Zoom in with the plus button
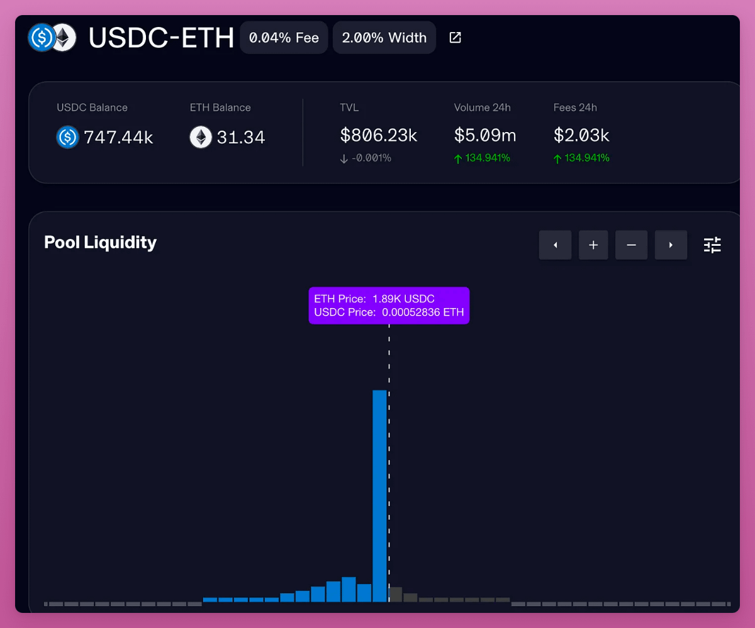Screen dimensions: 755x628 [593, 245]
